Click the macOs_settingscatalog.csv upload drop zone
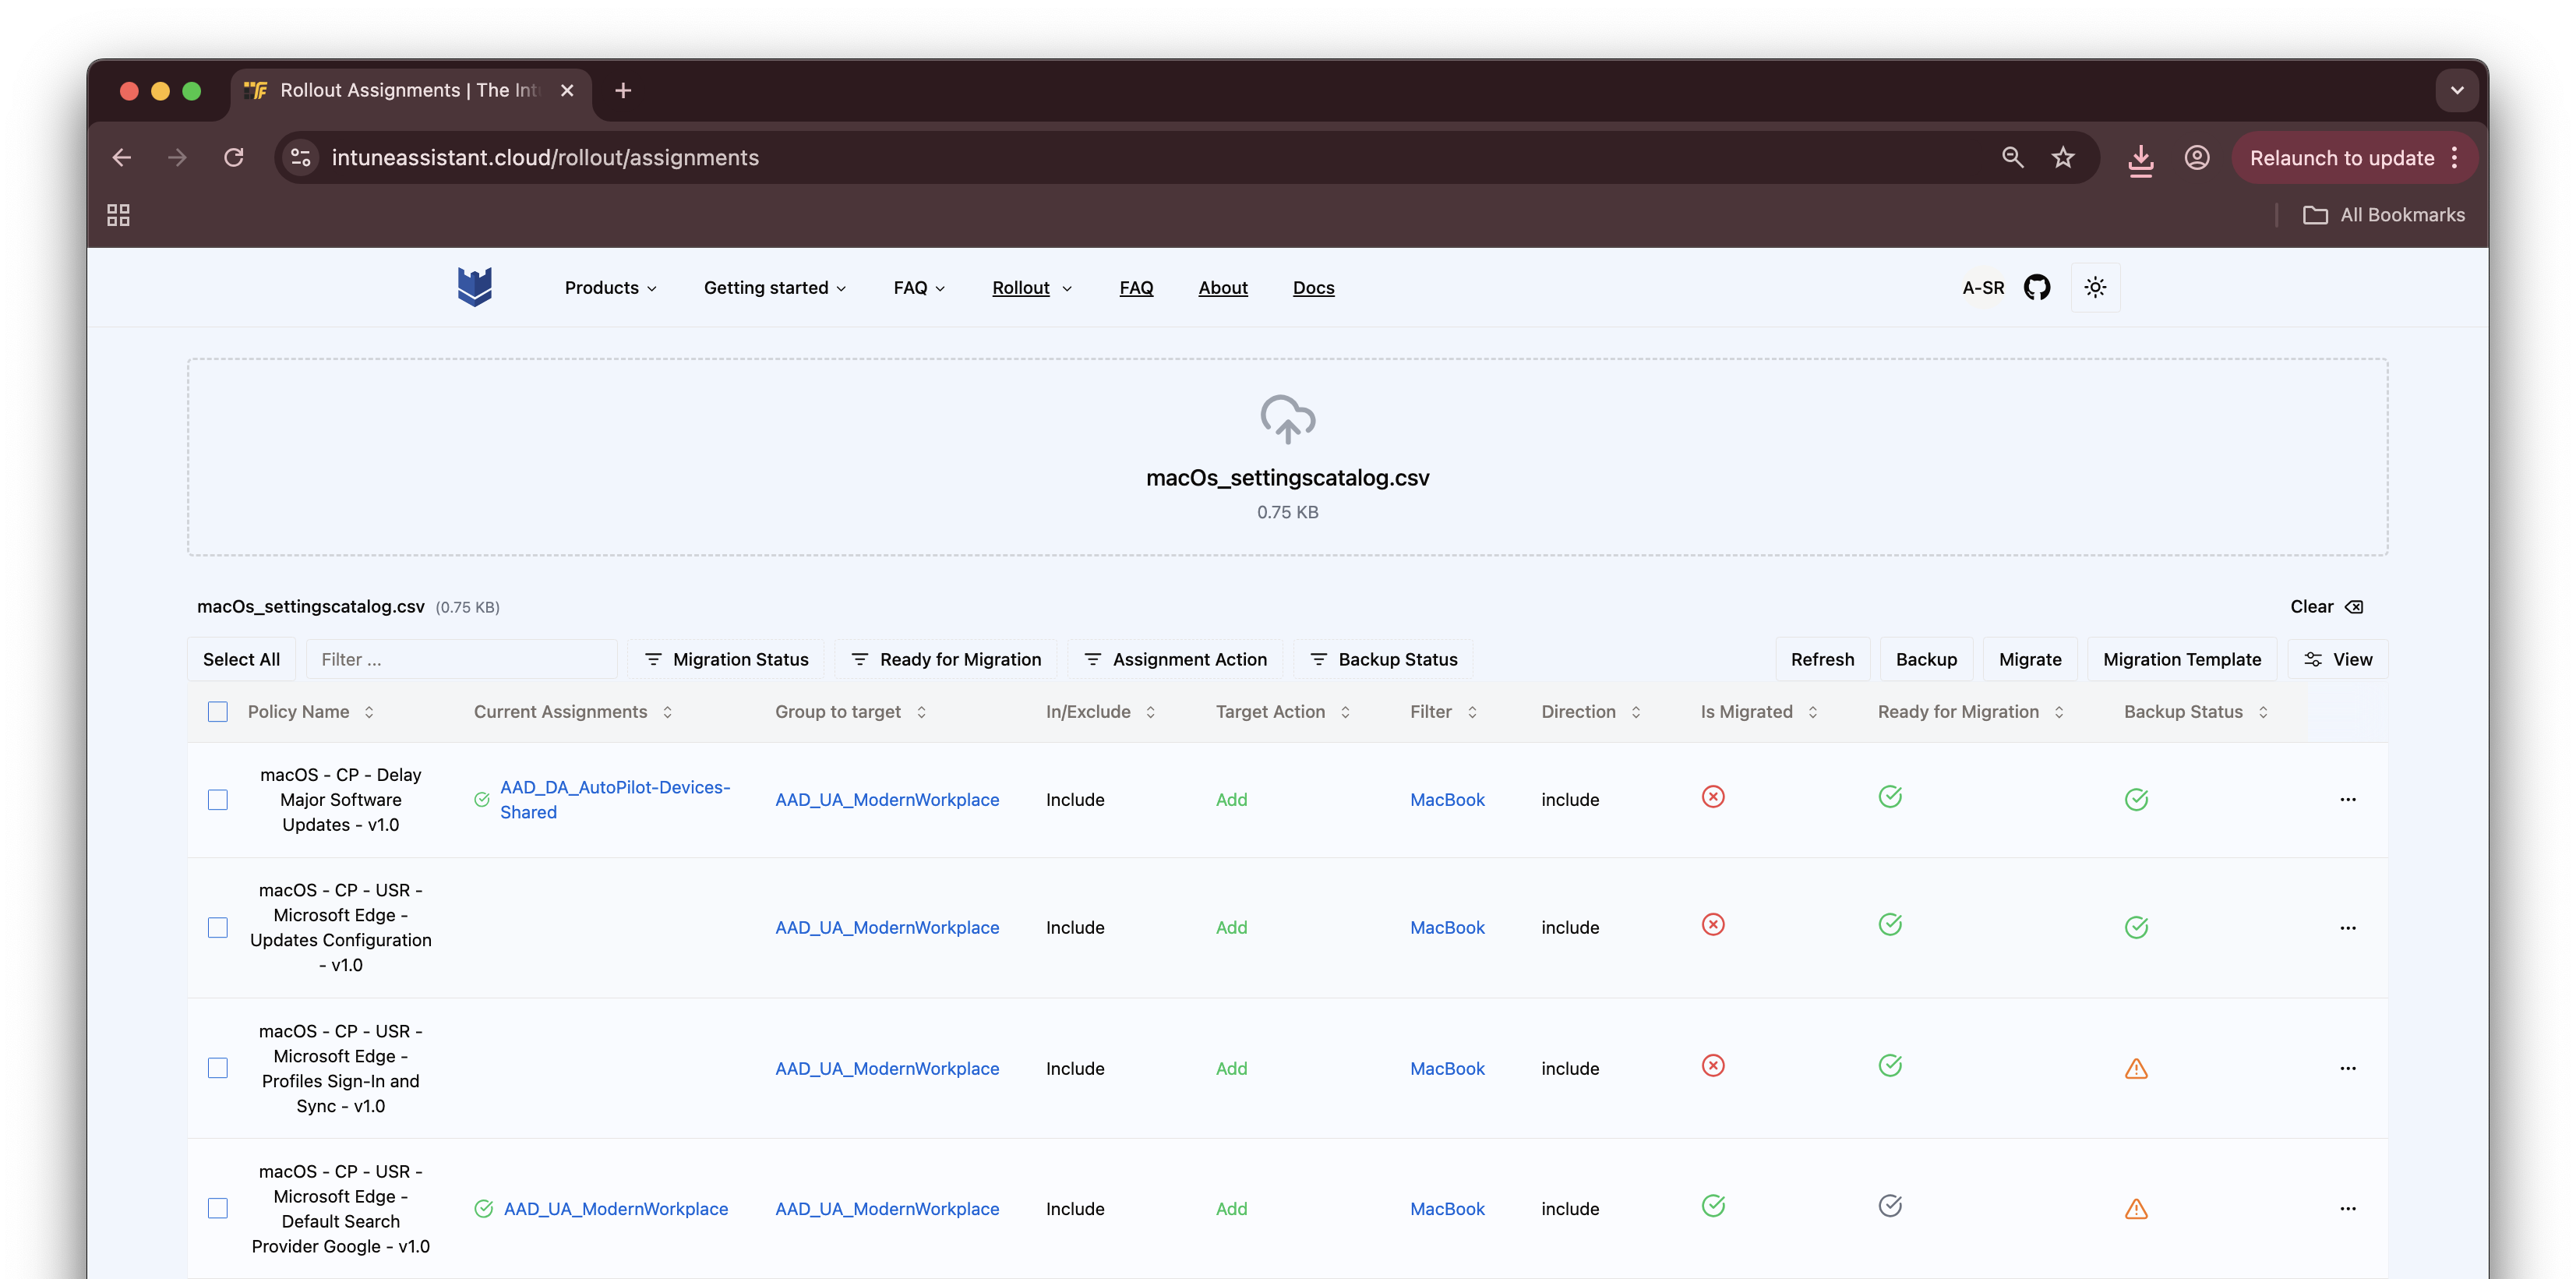This screenshot has width=2576, height=1279. [1287, 457]
